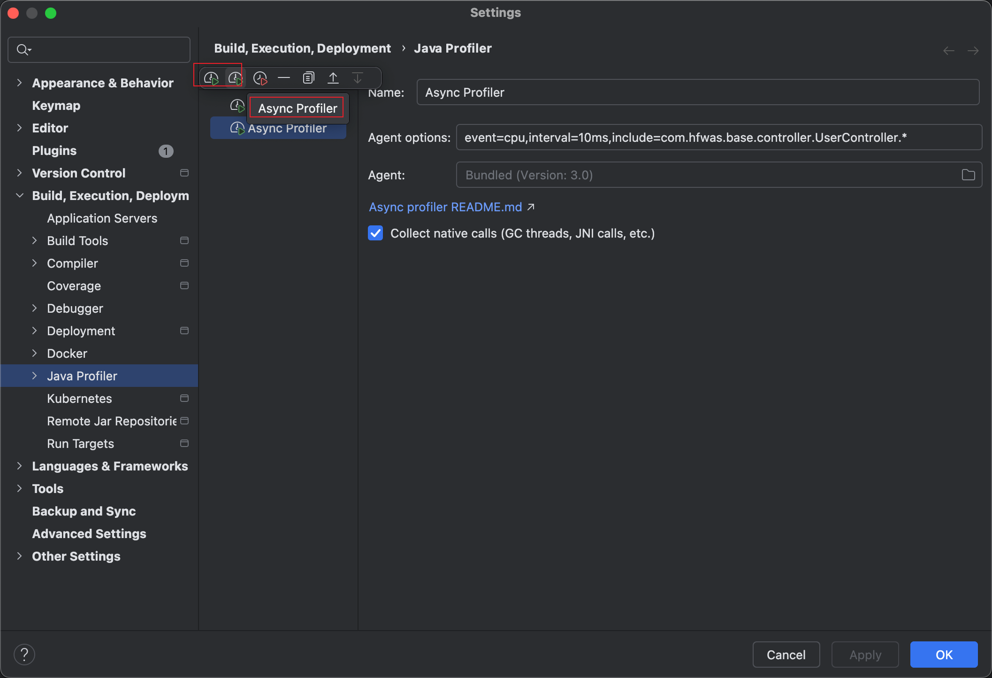Expand the Build Tools node
The height and width of the screenshot is (678, 992).
[34, 241]
